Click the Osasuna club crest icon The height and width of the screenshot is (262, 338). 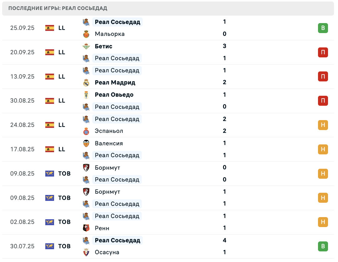[x=86, y=252]
